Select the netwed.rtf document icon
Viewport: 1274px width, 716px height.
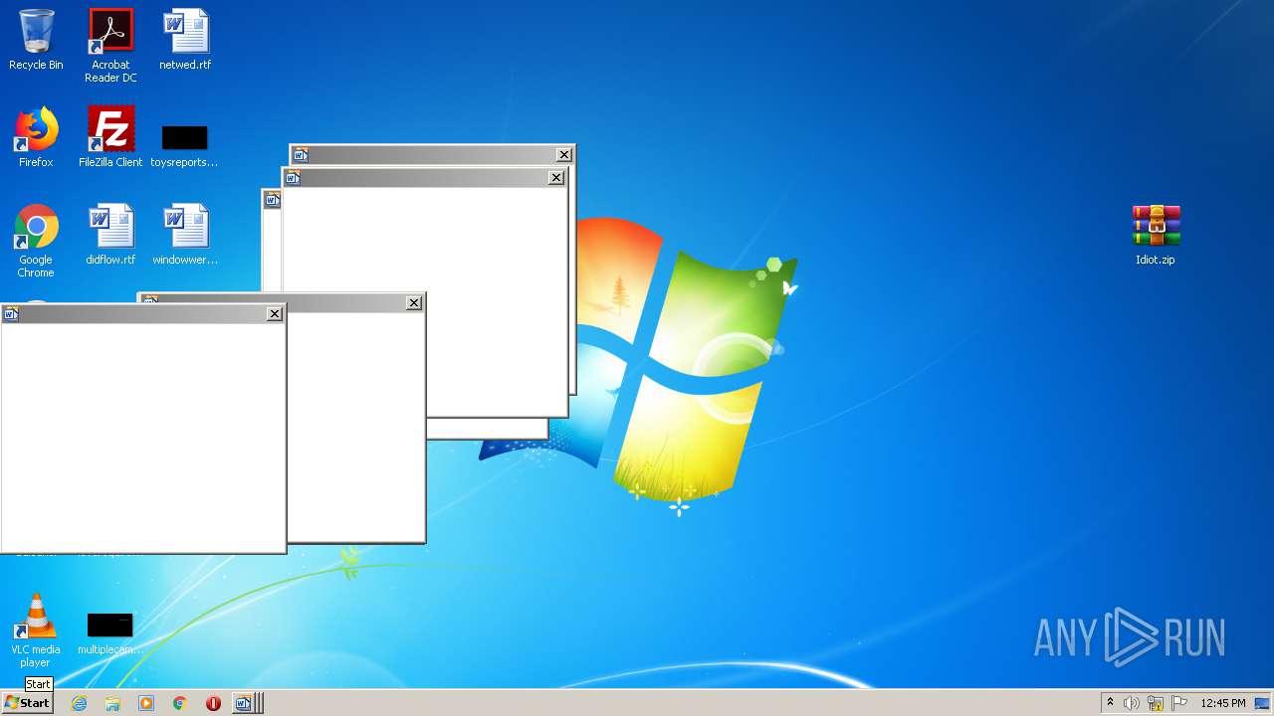[185, 40]
